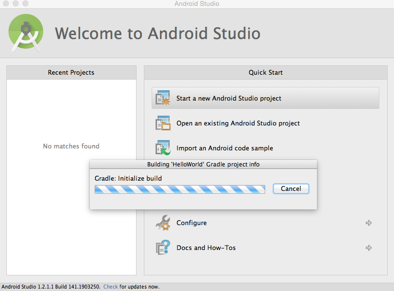Click the Android Studio logo icon
This screenshot has height=291, width=394.
click(26, 33)
